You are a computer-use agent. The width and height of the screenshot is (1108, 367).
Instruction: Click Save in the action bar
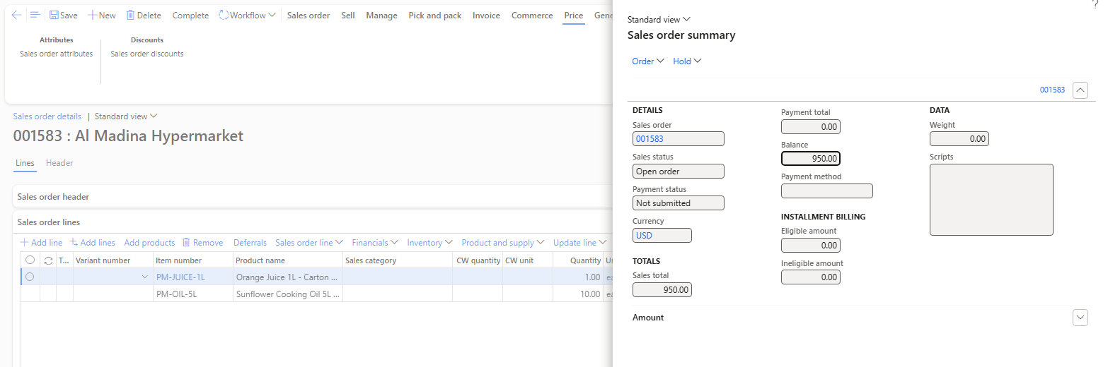64,15
